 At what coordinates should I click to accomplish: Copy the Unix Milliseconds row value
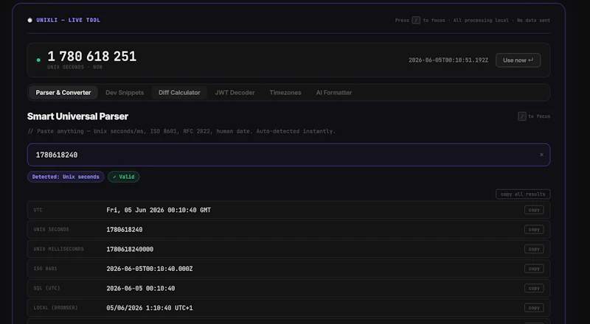(534, 249)
